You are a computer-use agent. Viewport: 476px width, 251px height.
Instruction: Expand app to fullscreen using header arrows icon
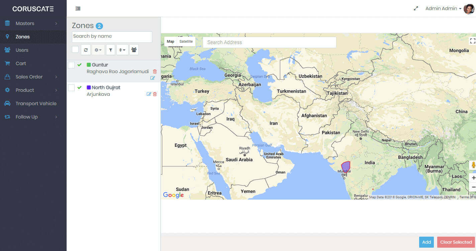tap(416, 8)
